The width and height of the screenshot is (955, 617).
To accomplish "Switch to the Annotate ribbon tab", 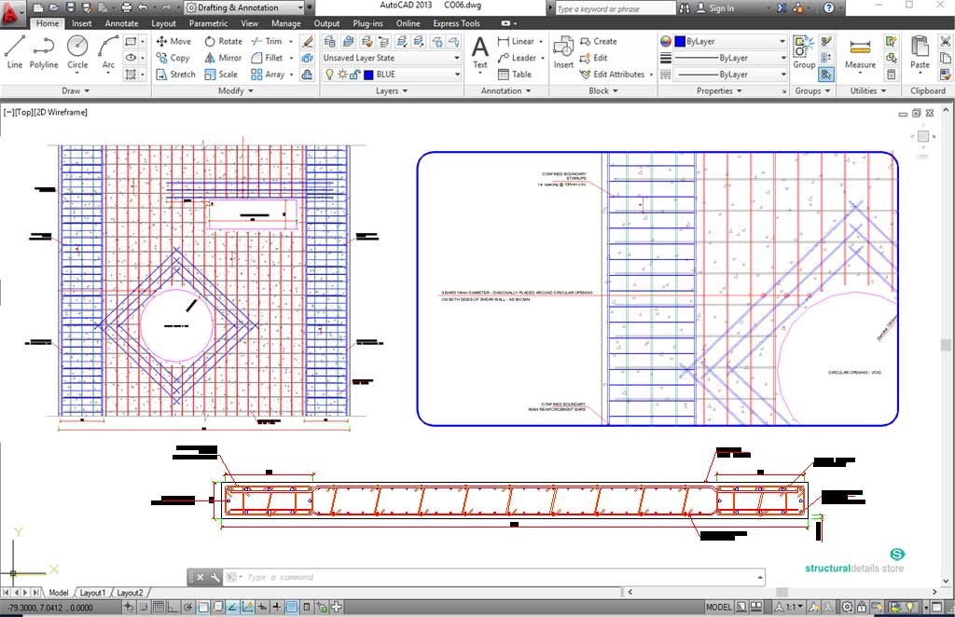I will 121,23.
